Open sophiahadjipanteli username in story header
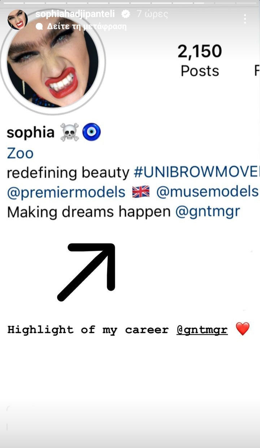The height and width of the screenshot is (448, 260). coord(75,14)
